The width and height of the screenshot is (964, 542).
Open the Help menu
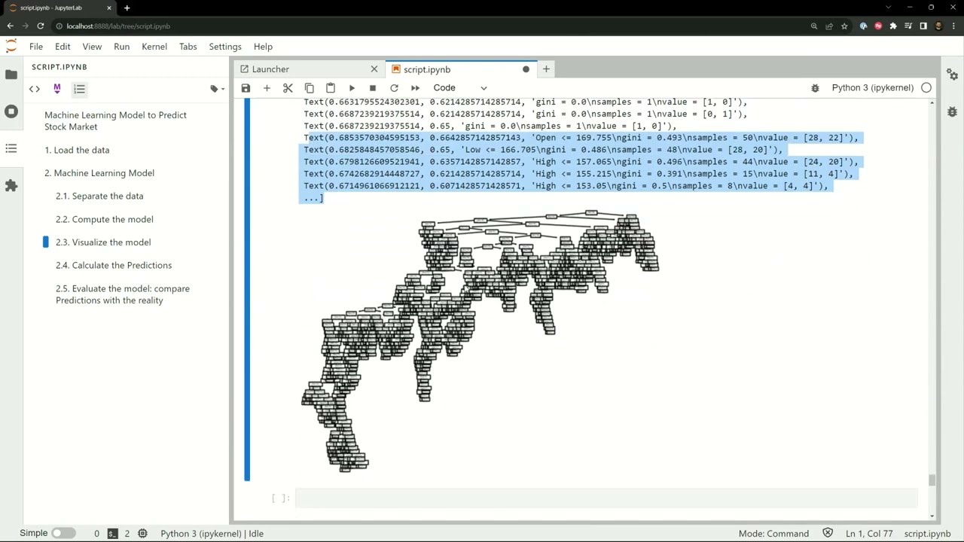tap(263, 47)
